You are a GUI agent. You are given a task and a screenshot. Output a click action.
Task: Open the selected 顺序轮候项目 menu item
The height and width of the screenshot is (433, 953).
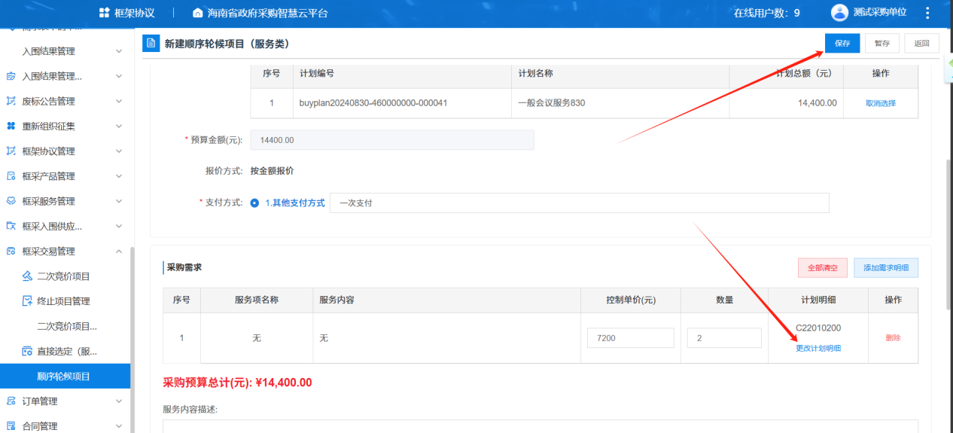pos(65,376)
